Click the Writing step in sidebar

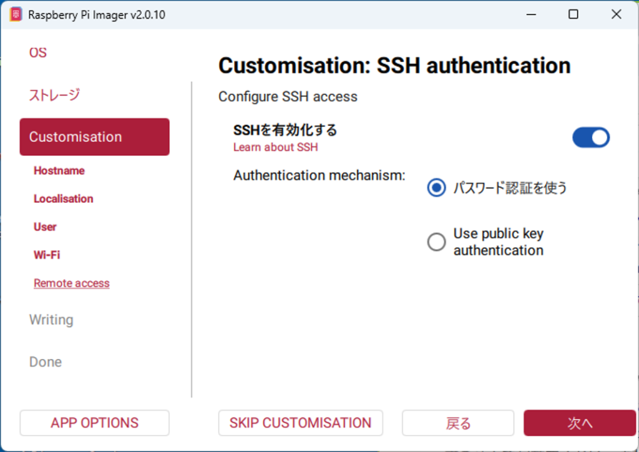51,320
